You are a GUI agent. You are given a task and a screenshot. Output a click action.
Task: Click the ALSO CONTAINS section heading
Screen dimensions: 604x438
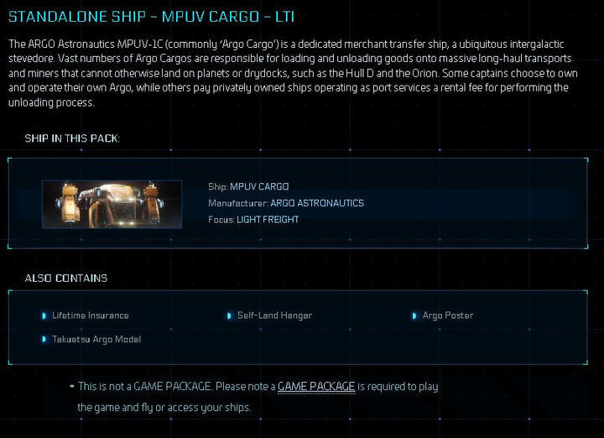pyautogui.click(x=65, y=278)
